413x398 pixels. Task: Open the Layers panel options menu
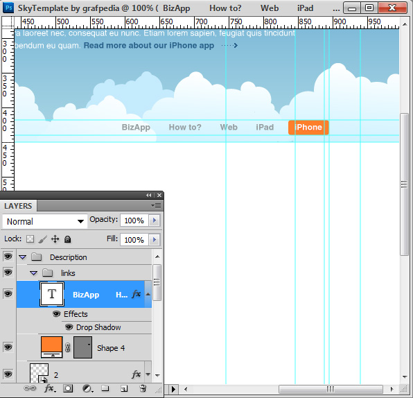pos(156,206)
